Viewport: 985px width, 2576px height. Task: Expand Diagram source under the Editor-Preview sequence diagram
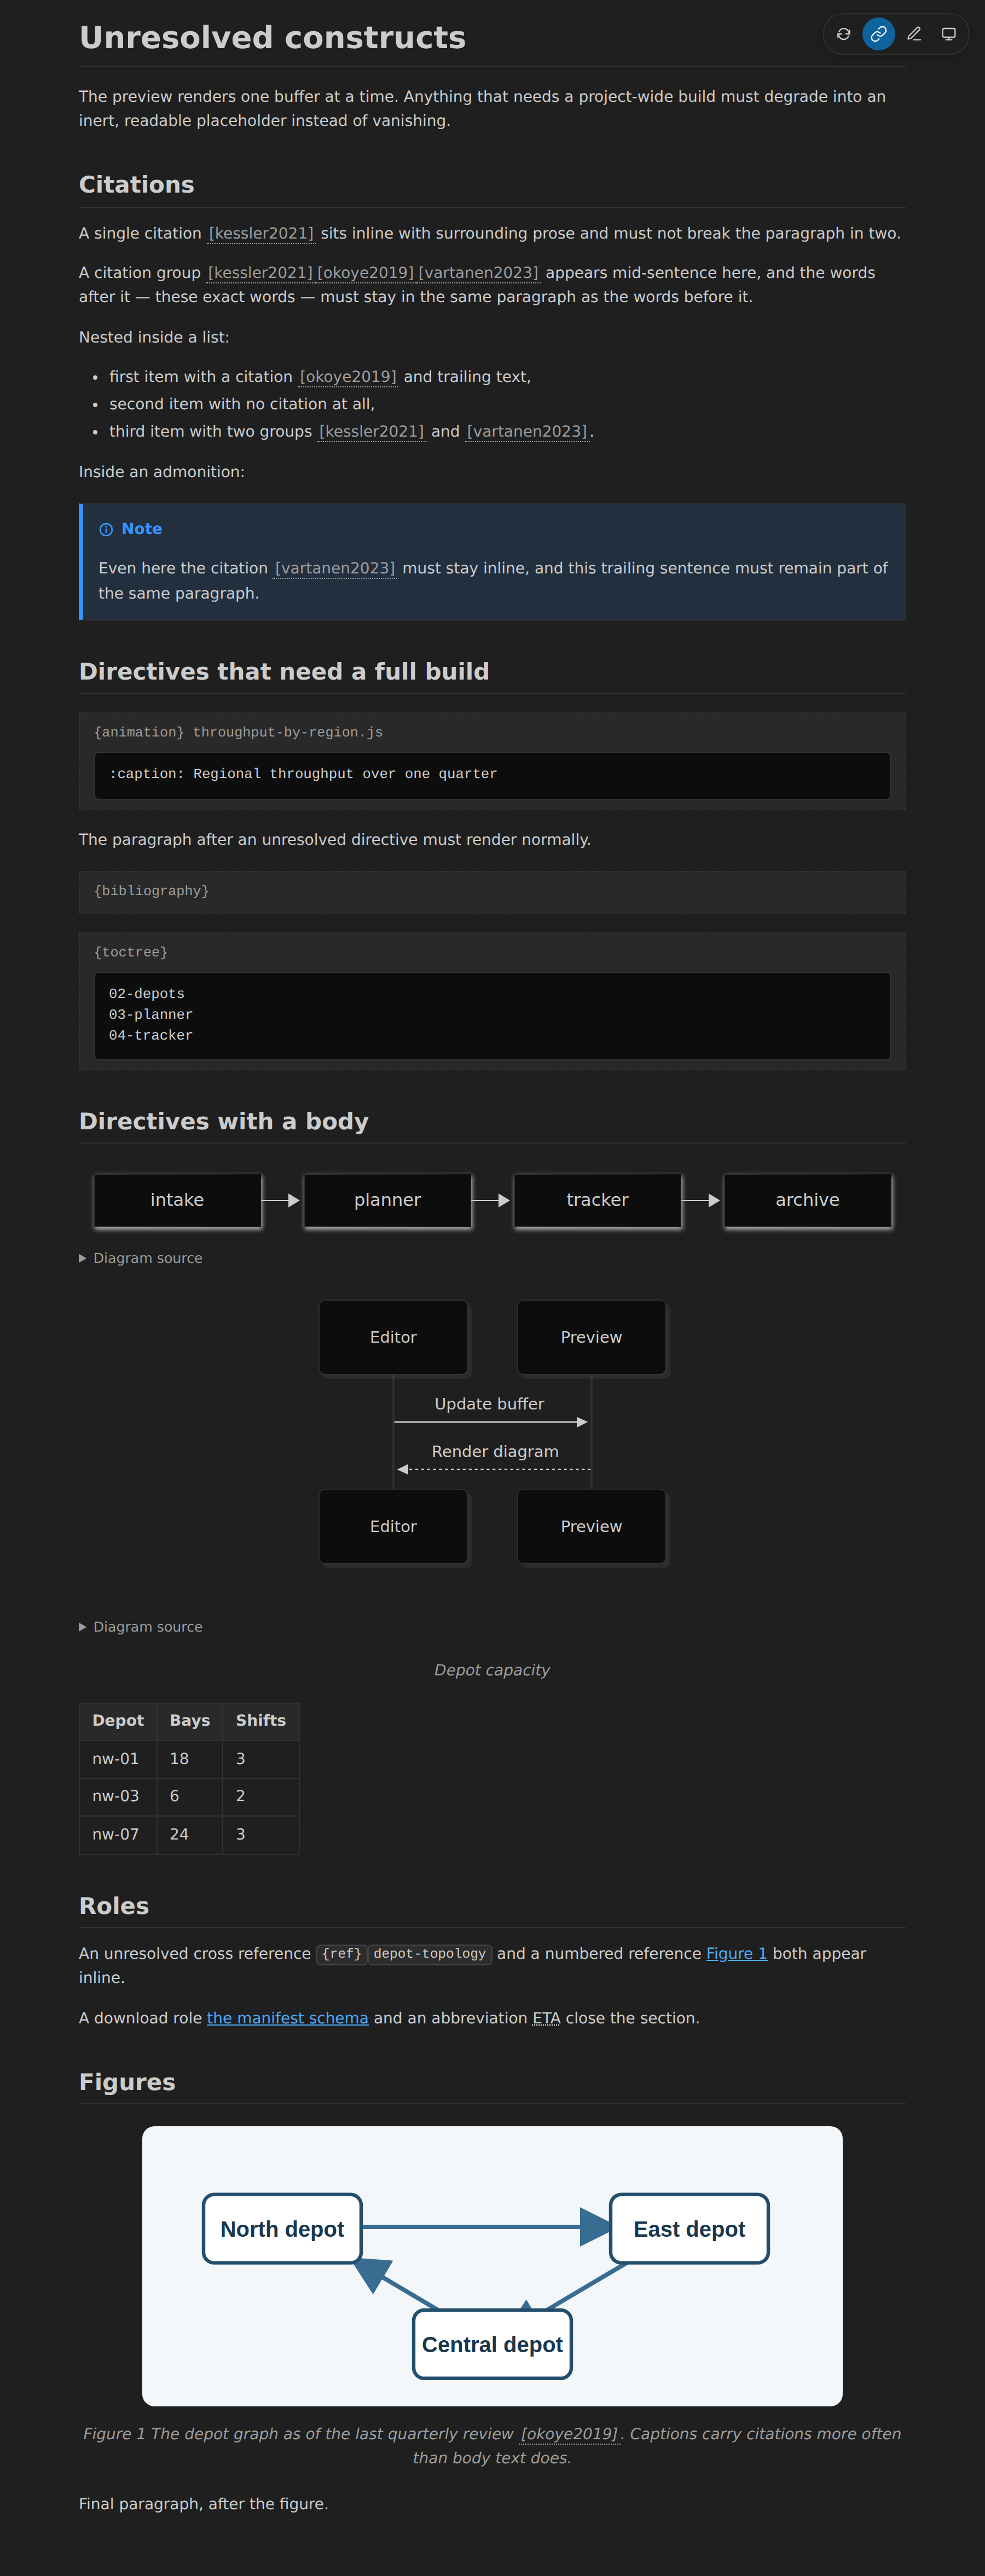click(141, 1627)
